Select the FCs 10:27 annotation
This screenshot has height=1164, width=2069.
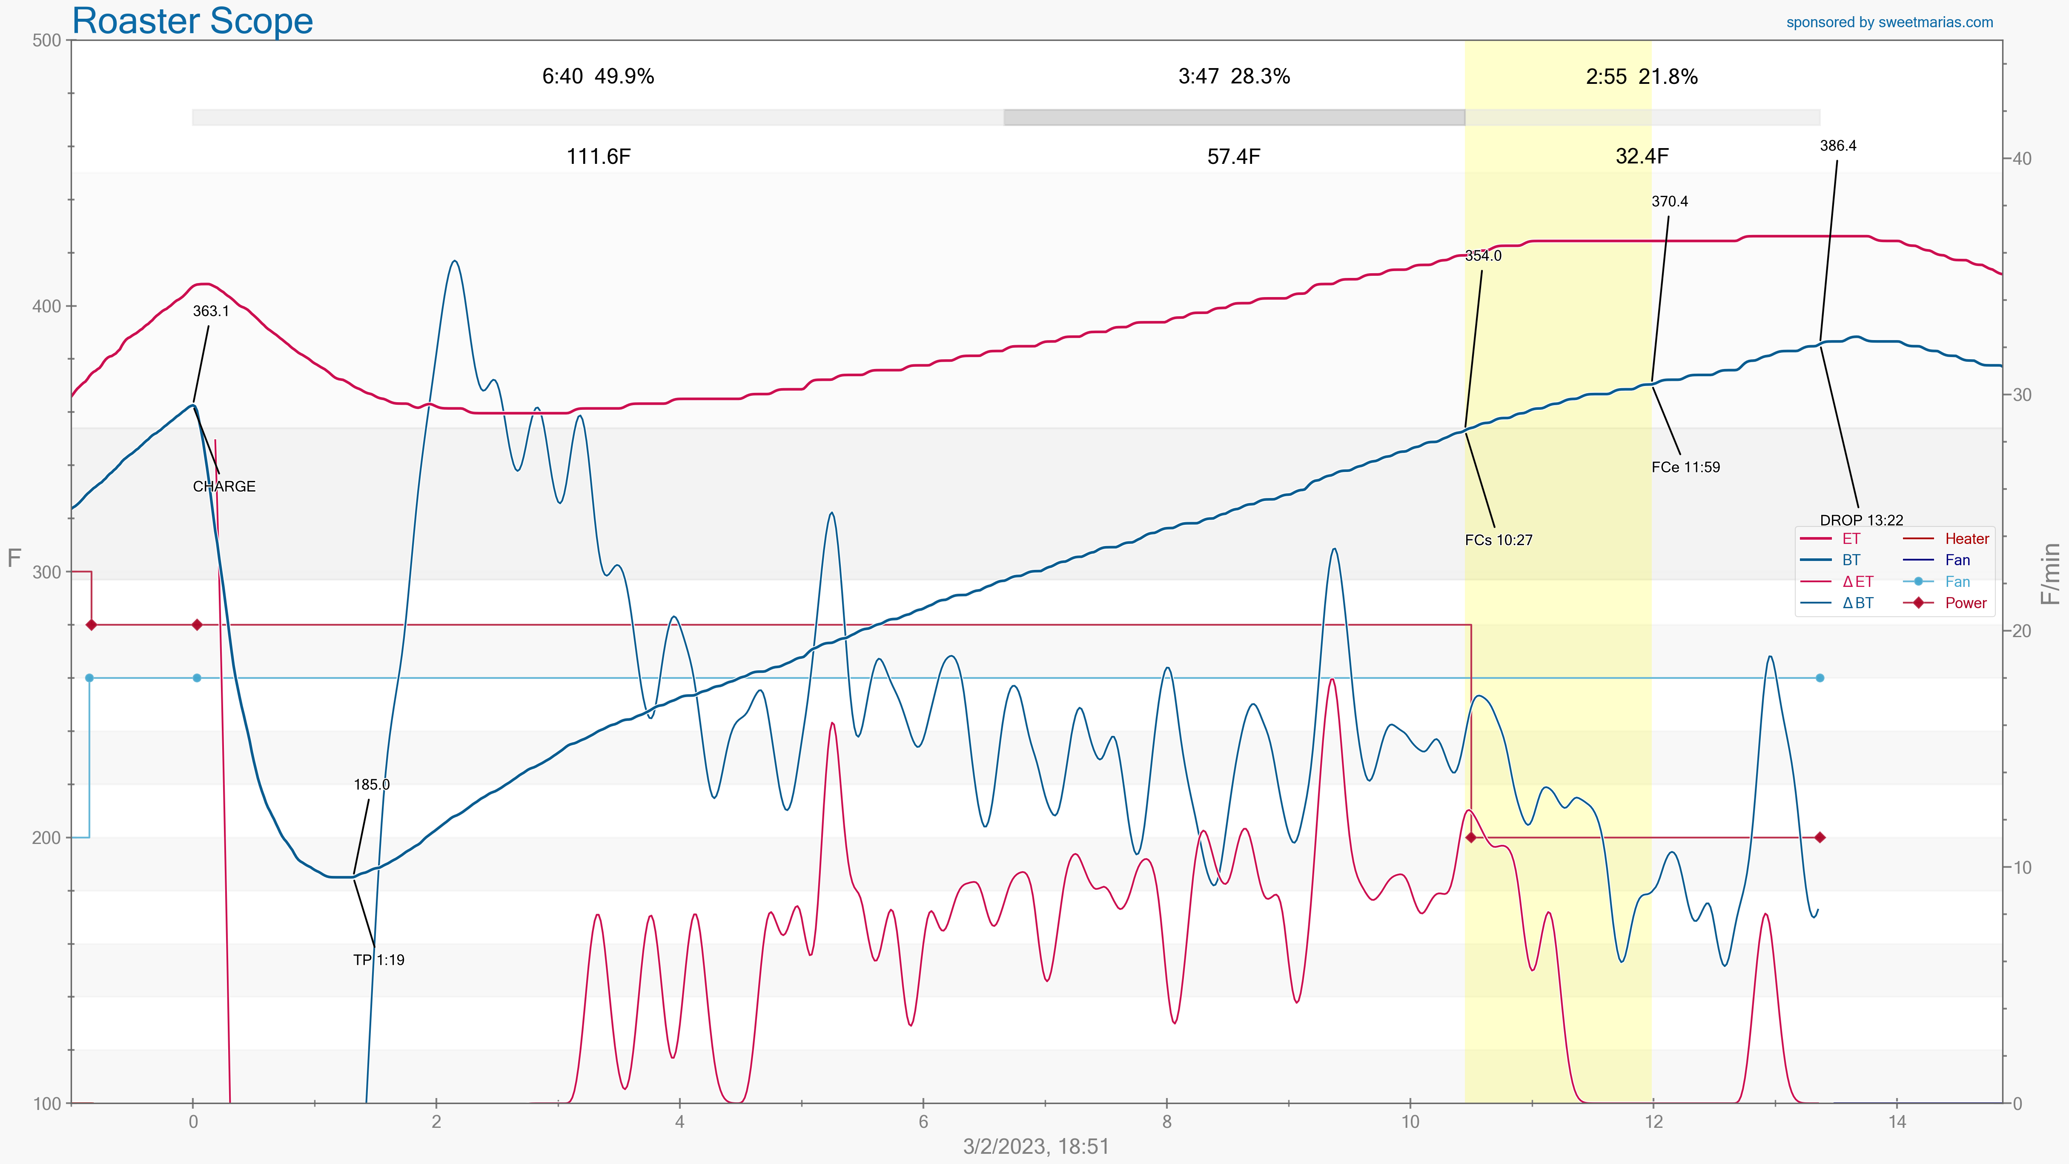coord(1498,540)
